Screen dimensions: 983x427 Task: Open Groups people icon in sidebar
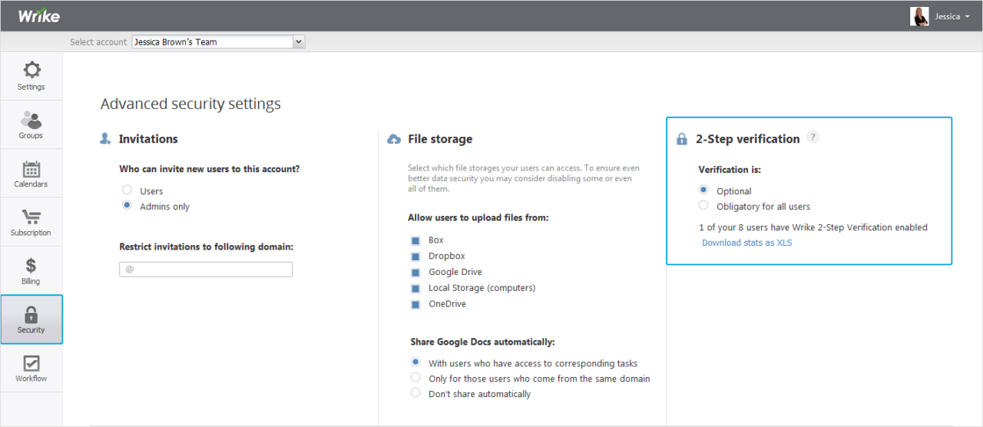[x=31, y=120]
